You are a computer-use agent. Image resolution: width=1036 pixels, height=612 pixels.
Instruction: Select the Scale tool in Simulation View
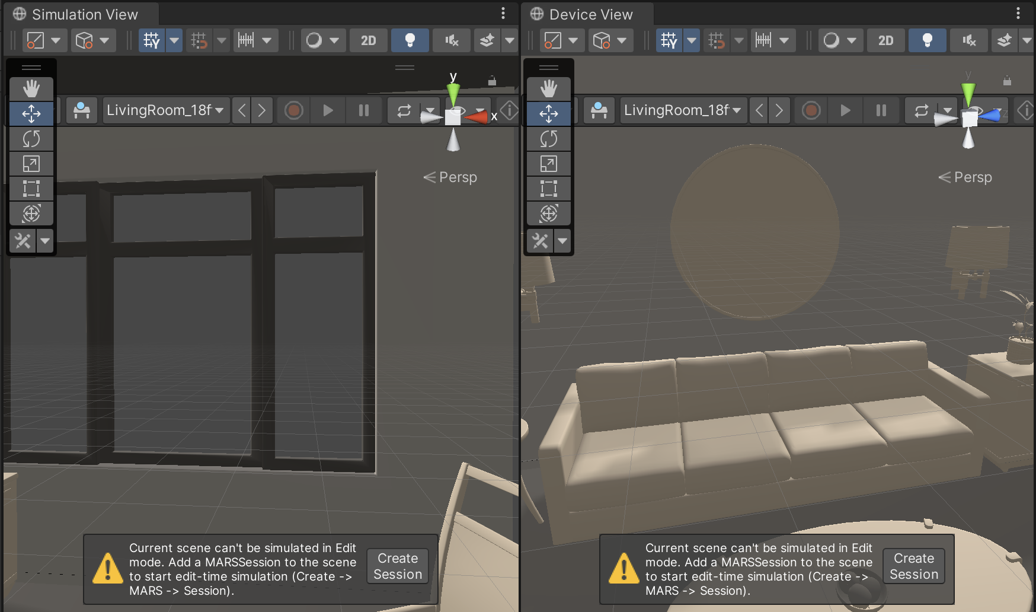point(31,164)
